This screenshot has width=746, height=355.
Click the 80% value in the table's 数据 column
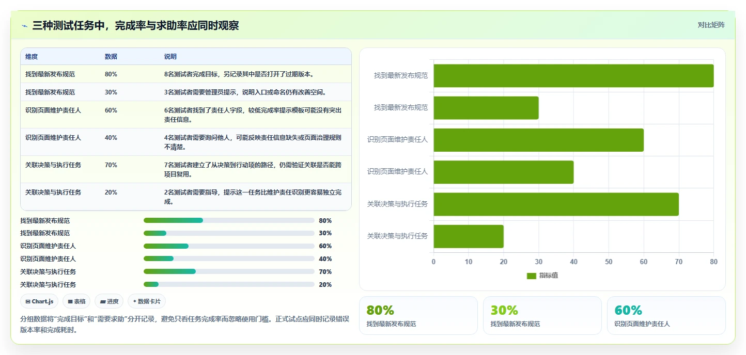111,74
